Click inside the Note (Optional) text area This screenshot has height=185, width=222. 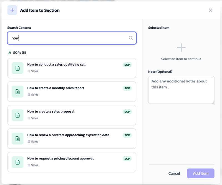pyautogui.click(x=181, y=90)
